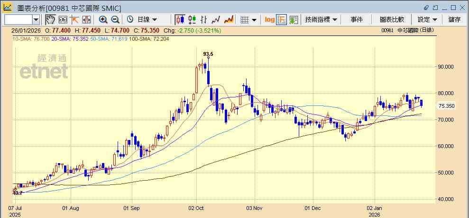The image size is (469, 218).
Task: Click the 93.5 high price marker
Action: pyautogui.click(x=208, y=54)
